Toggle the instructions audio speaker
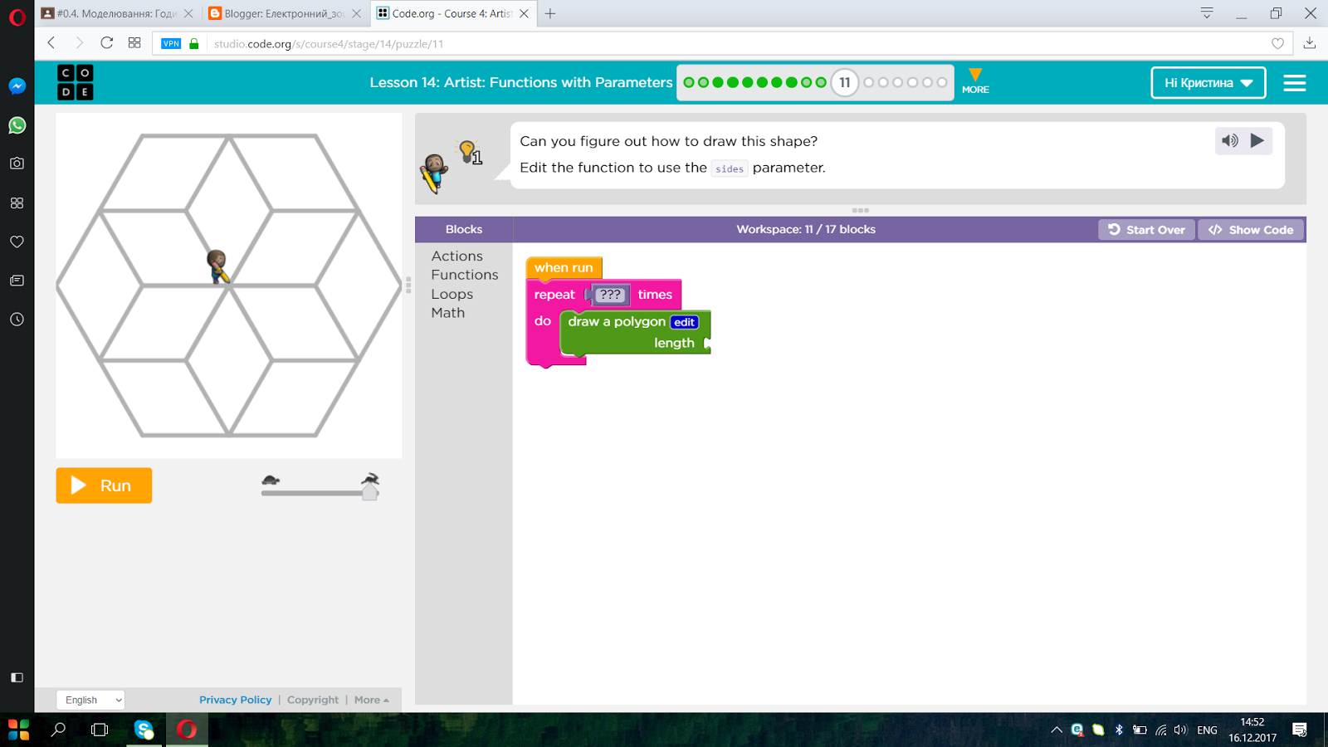The width and height of the screenshot is (1328, 747). pyautogui.click(x=1230, y=141)
